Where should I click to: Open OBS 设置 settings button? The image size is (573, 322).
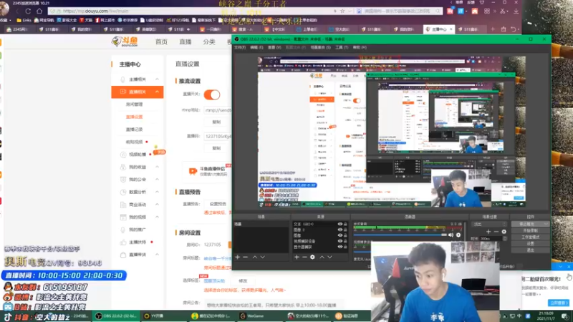tap(530, 243)
